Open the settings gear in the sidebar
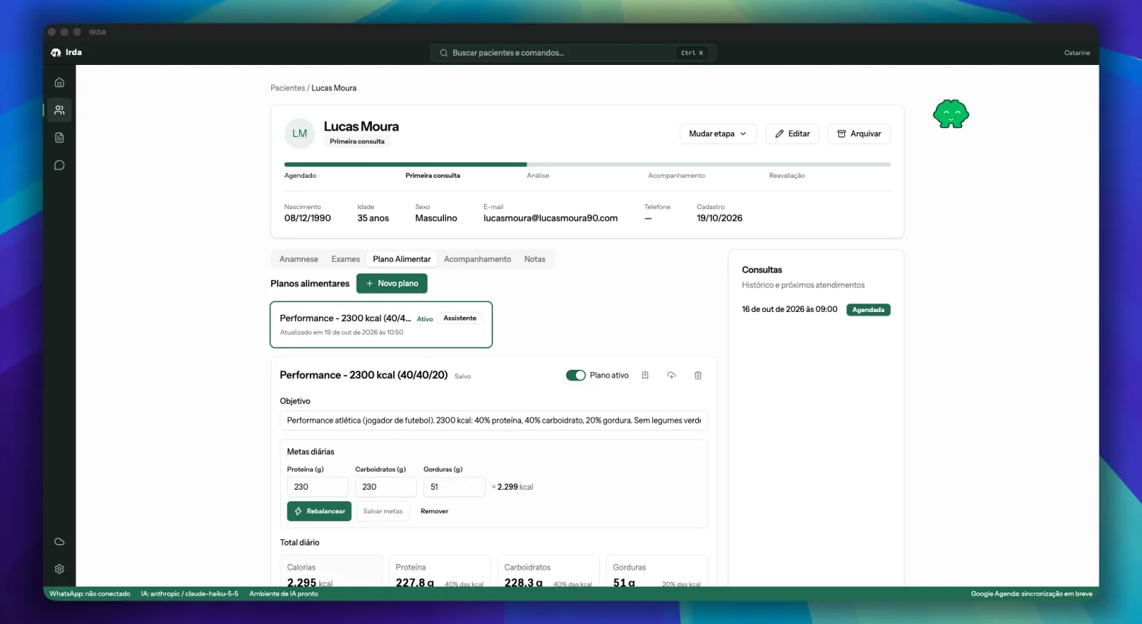Viewport: 1142px width, 624px height. [59, 569]
